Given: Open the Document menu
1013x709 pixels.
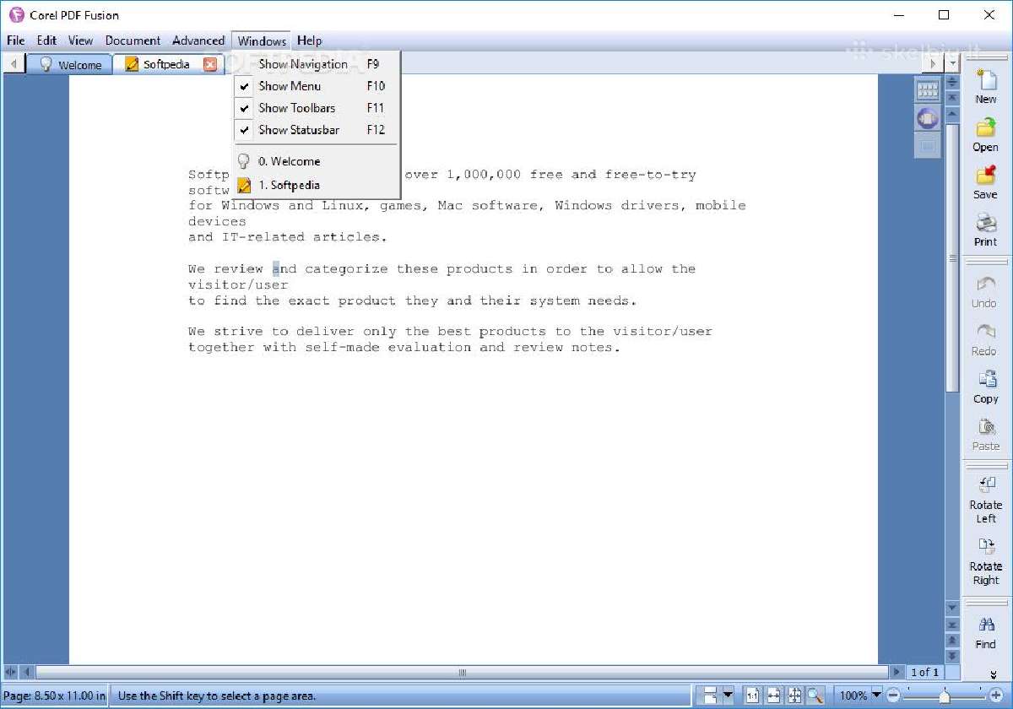Looking at the screenshot, I should pyautogui.click(x=133, y=41).
